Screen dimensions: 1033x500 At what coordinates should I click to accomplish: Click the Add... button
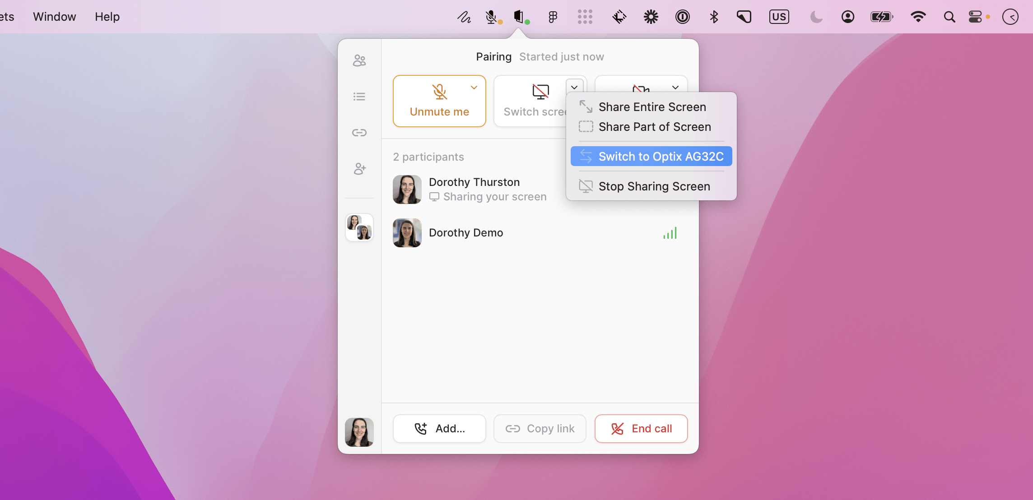pyautogui.click(x=439, y=429)
